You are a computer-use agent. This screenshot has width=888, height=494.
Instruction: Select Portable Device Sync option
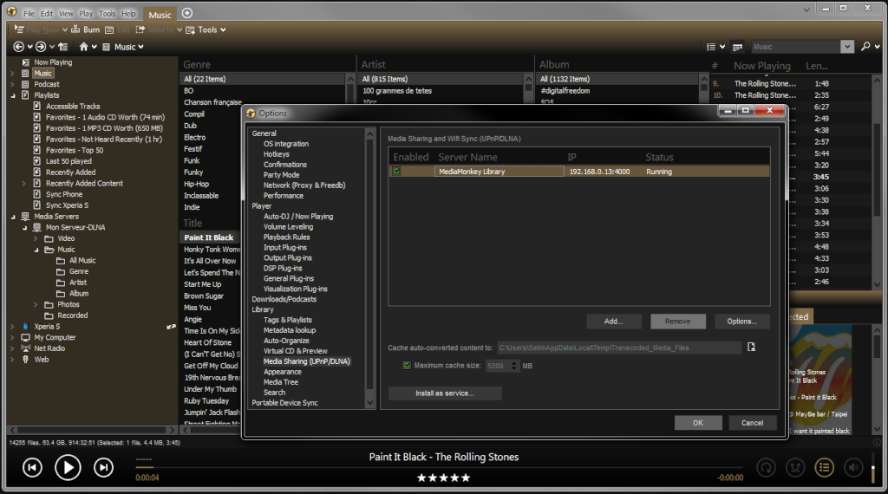point(284,403)
